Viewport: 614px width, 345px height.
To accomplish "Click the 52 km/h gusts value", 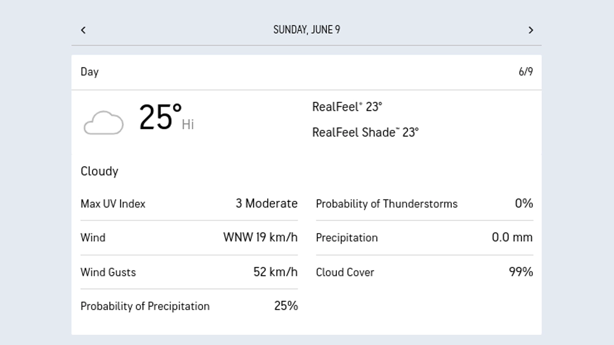I will click(x=275, y=272).
